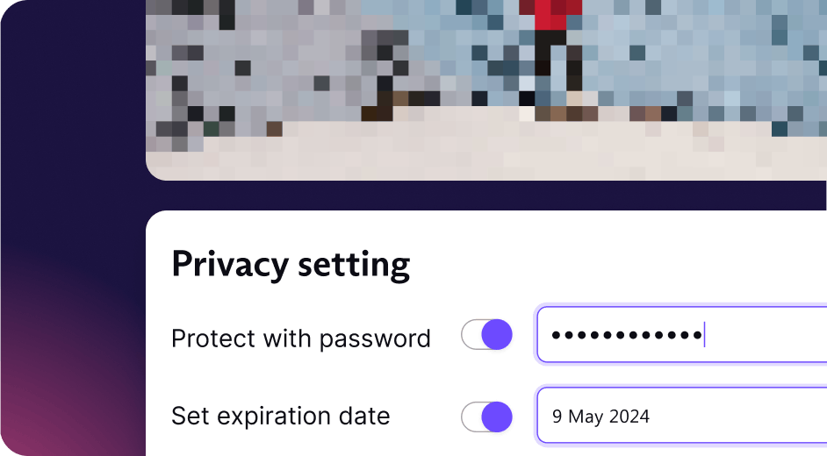Select the month "May" in the date
The width and height of the screenshot is (827, 456).
[x=586, y=417]
